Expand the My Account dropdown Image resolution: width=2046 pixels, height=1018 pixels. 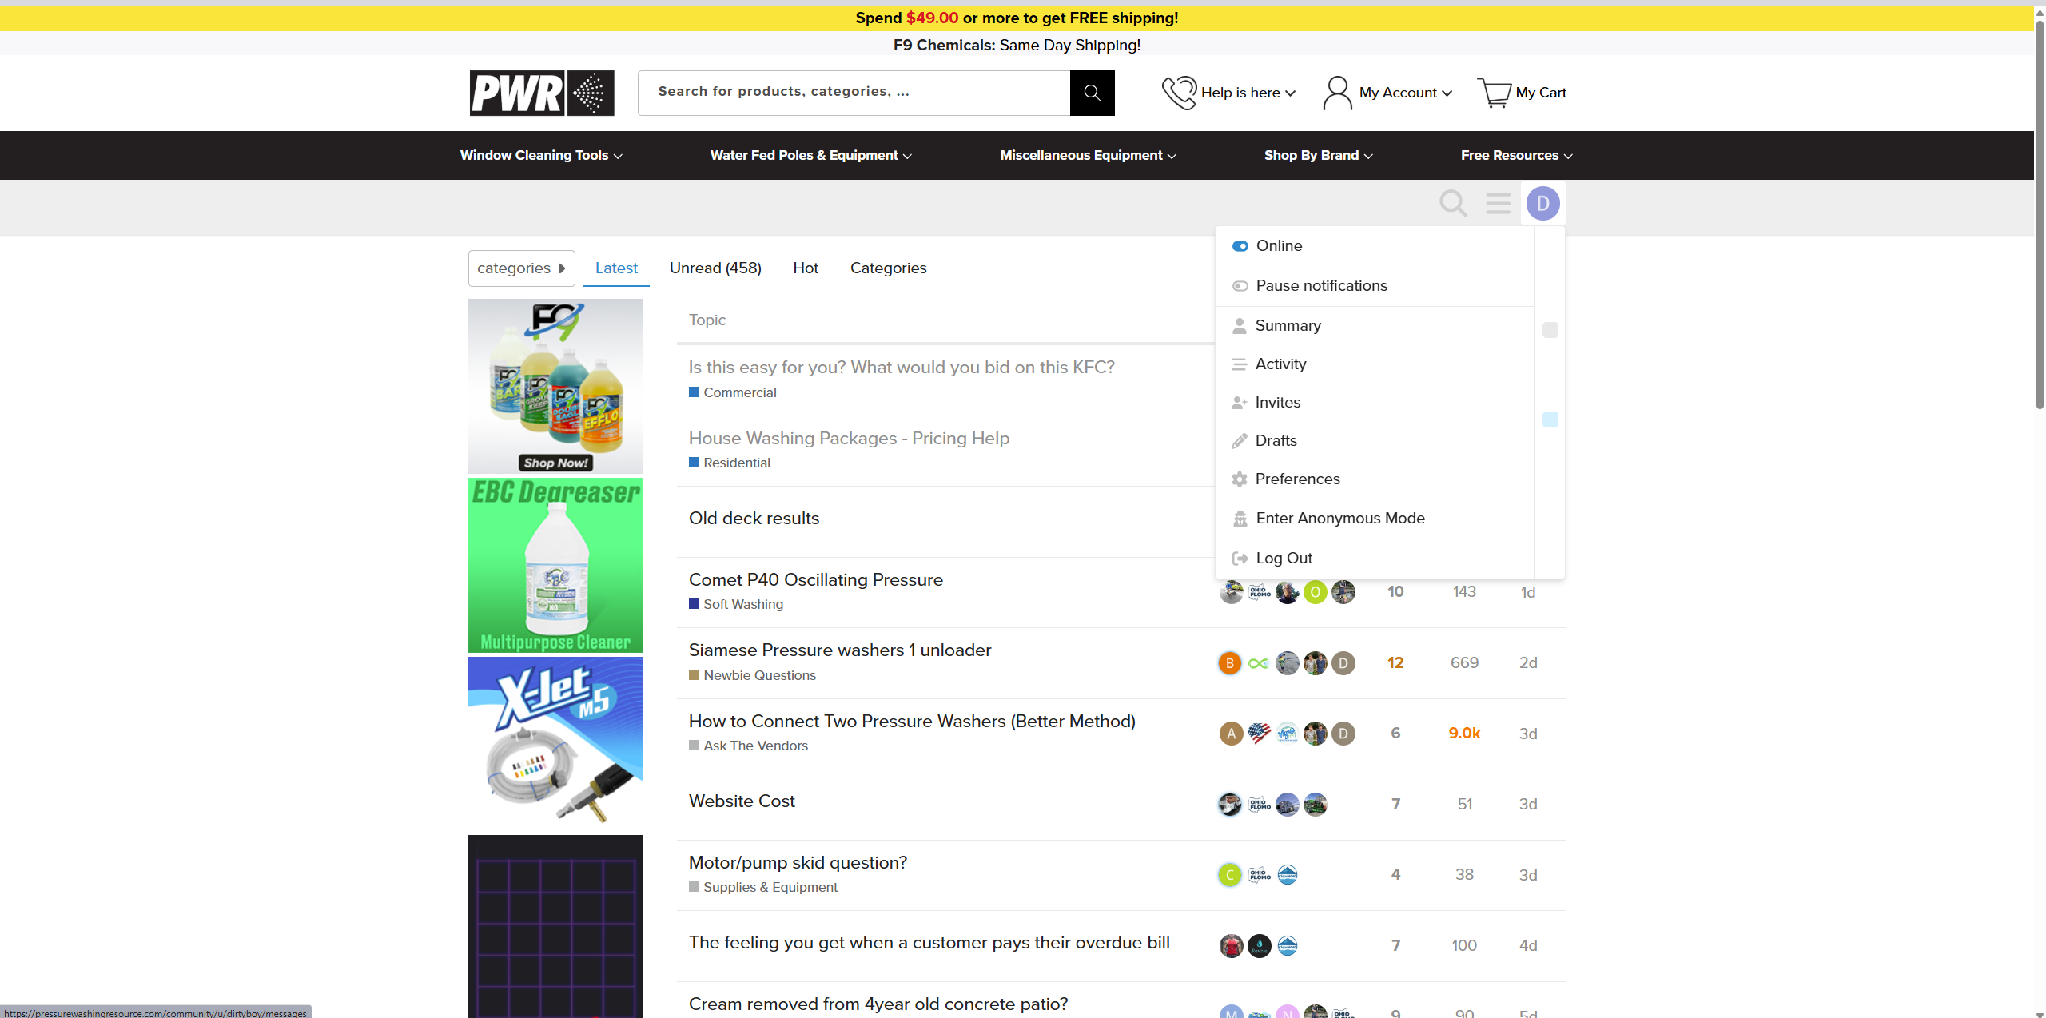(1388, 93)
